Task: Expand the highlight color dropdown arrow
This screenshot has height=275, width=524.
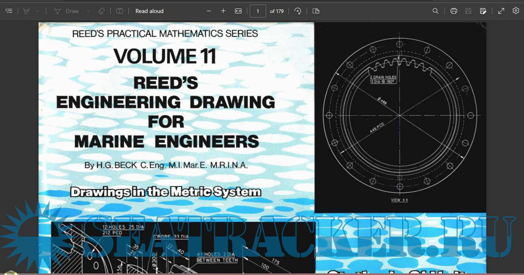Action: point(38,11)
